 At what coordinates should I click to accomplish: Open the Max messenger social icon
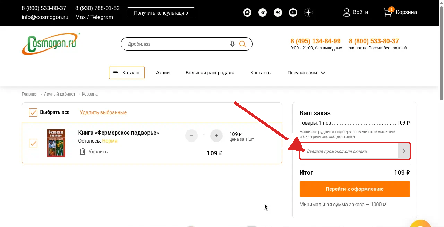[247, 13]
